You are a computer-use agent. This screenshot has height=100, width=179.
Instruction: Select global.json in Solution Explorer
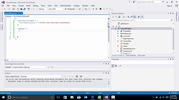pyautogui.click(x=125, y=24)
